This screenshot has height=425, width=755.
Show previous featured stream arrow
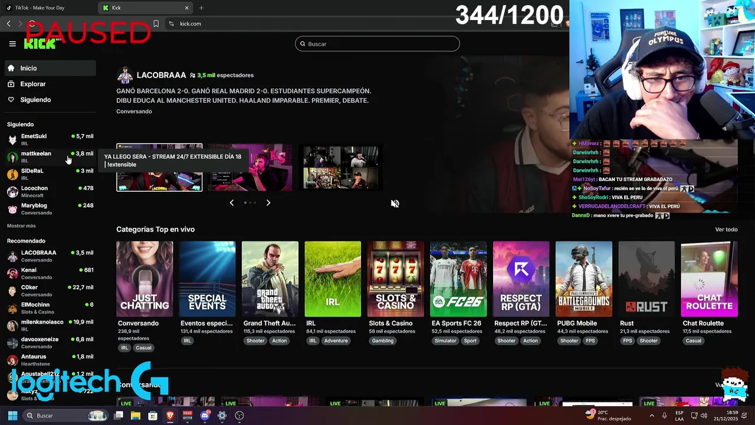click(x=231, y=202)
